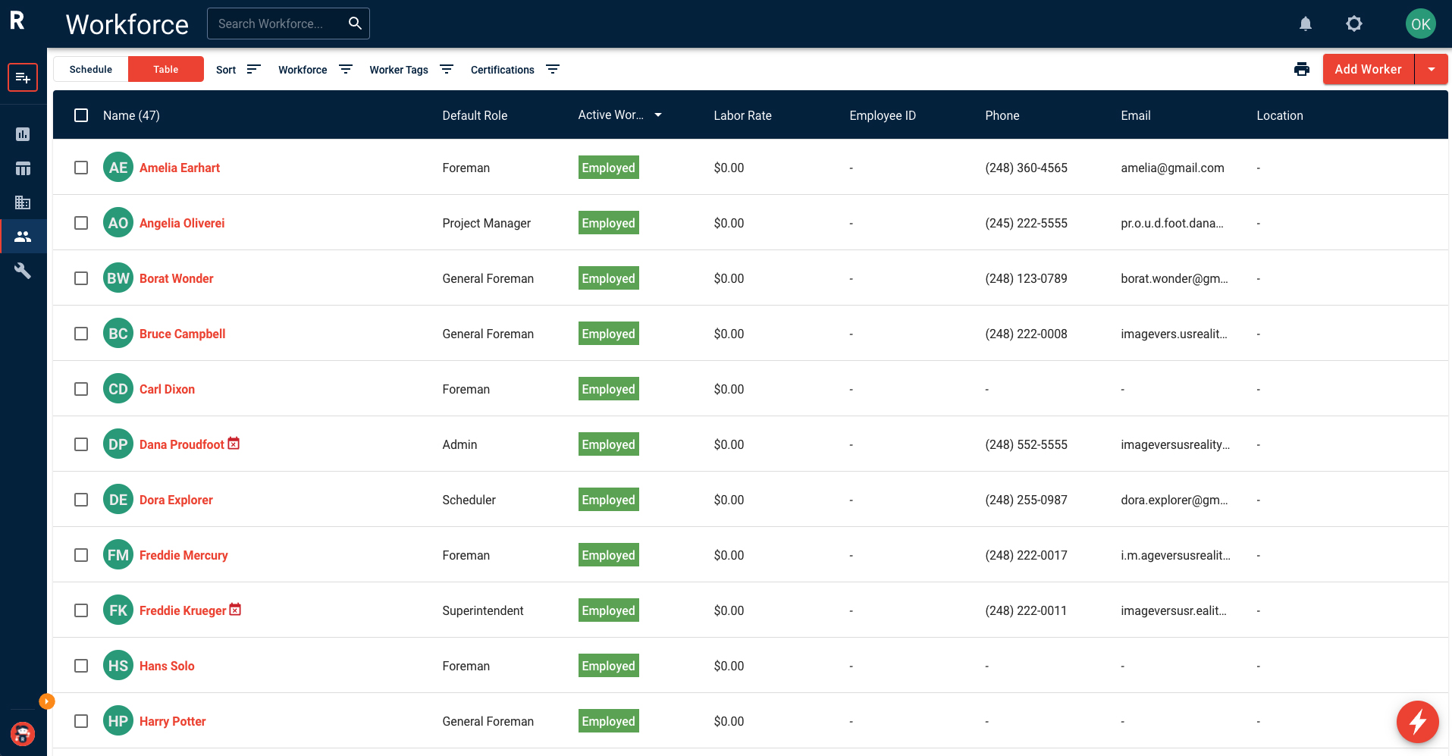1452x756 pixels.
Task: Check the box for Dora Explorer
Action: 81,500
